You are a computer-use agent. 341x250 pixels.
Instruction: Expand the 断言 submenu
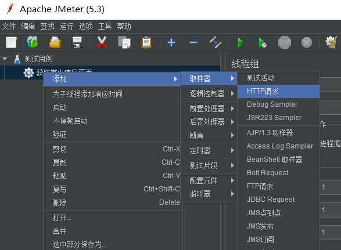209,135
